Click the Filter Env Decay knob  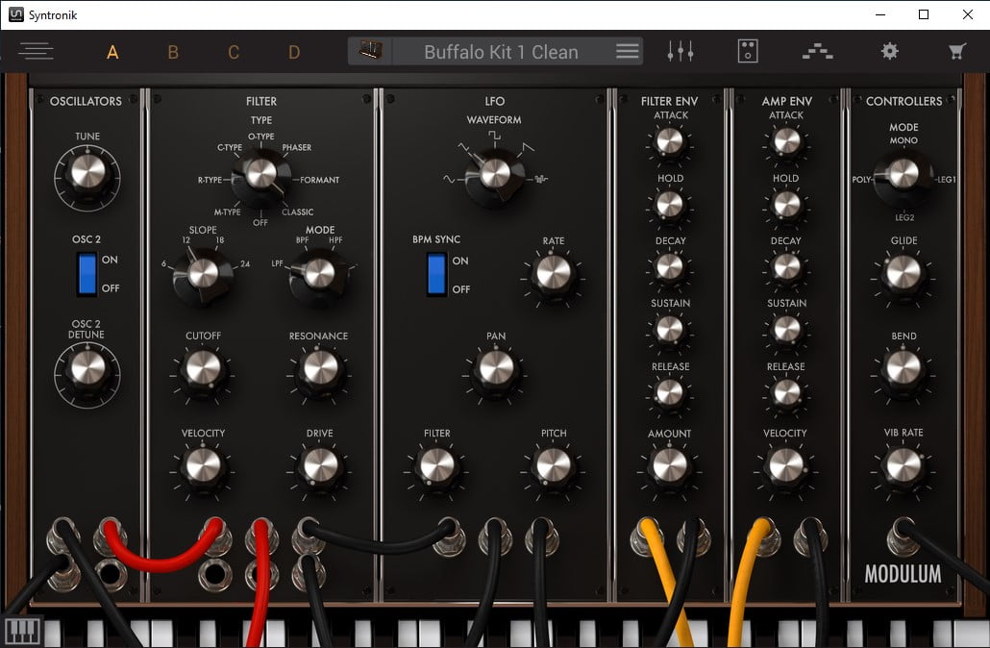(x=669, y=266)
